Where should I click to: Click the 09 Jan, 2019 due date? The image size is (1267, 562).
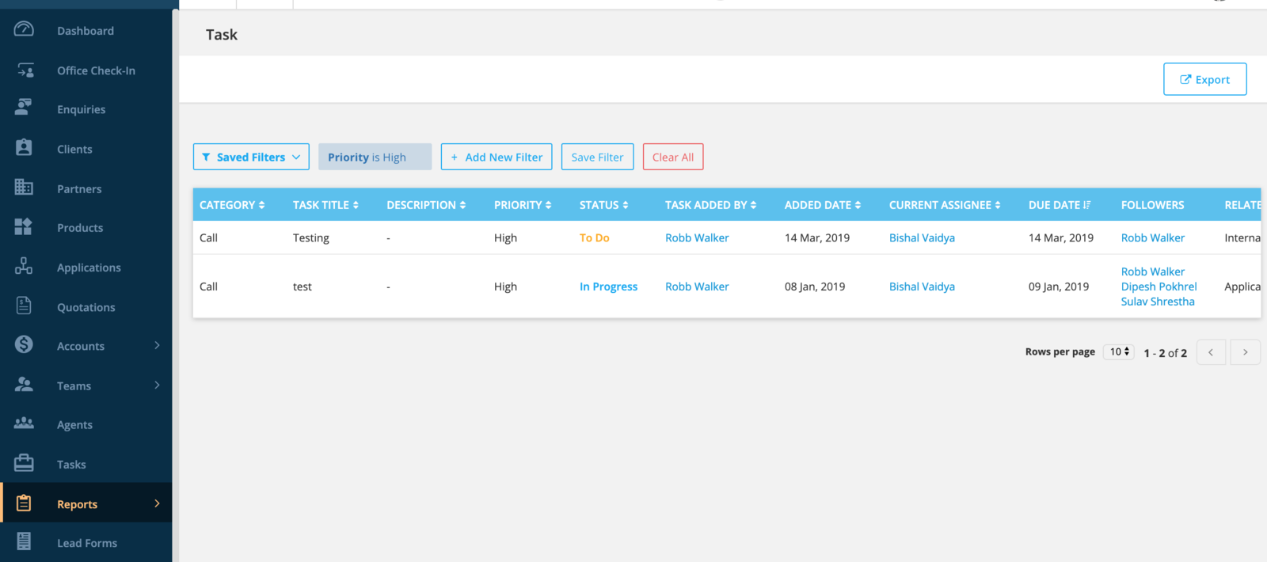pyautogui.click(x=1059, y=287)
